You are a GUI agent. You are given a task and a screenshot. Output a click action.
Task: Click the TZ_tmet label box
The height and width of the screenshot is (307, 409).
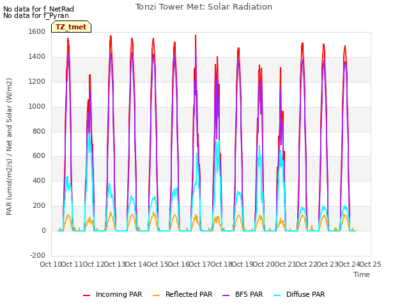tap(71, 27)
